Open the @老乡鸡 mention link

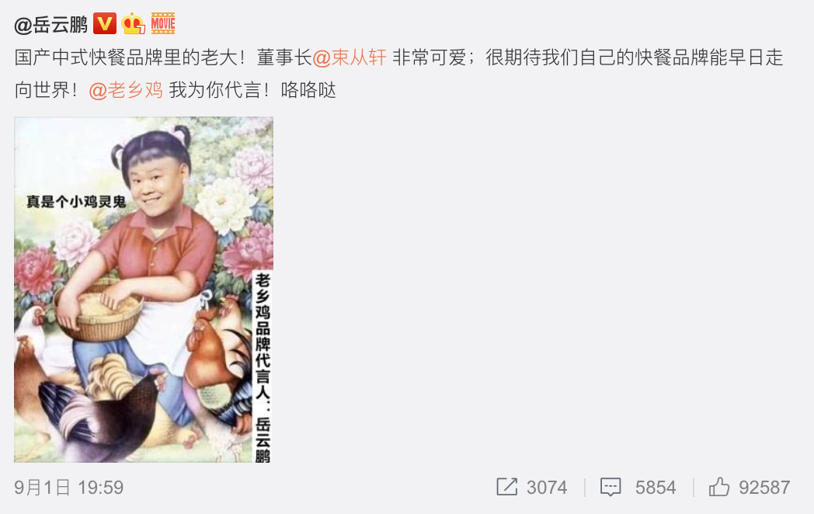(x=126, y=90)
